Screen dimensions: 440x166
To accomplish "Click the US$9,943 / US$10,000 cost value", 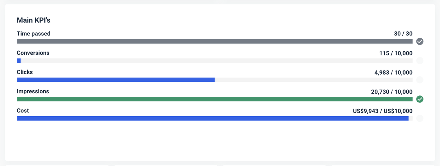I will tap(382, 111).
